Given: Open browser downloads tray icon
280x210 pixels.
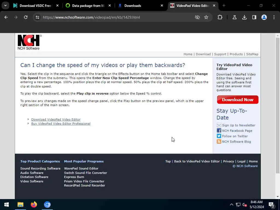Looking at the screenshot, I should click(244, 17).
